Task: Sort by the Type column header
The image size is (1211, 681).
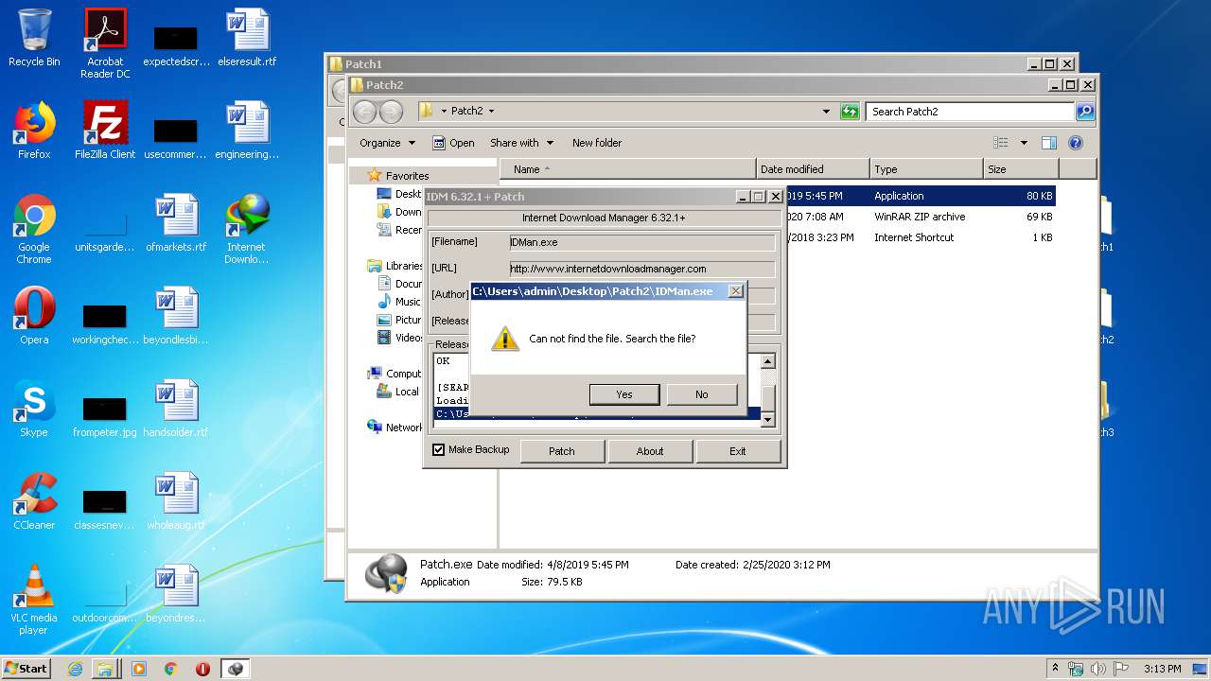Action: click(927, 169)
